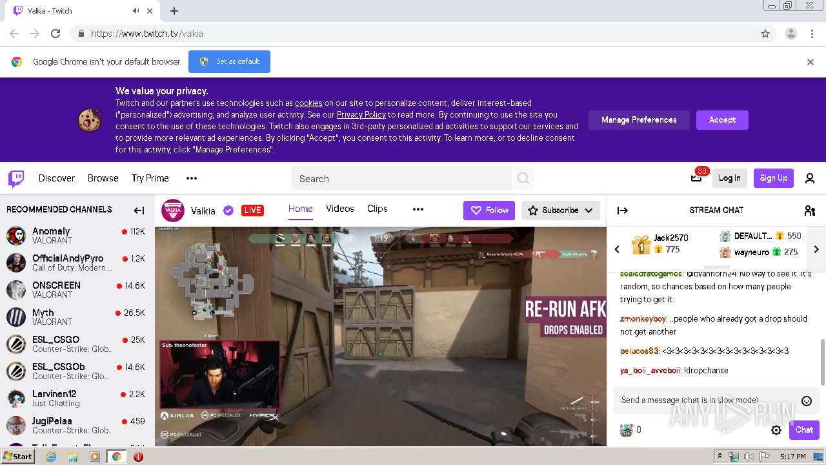This screenshot has width=826, height=465.
Task: Collapse the stream chat panel
Action: (x=623, y=210)
